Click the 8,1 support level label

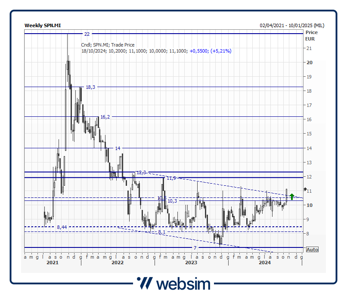162,232
